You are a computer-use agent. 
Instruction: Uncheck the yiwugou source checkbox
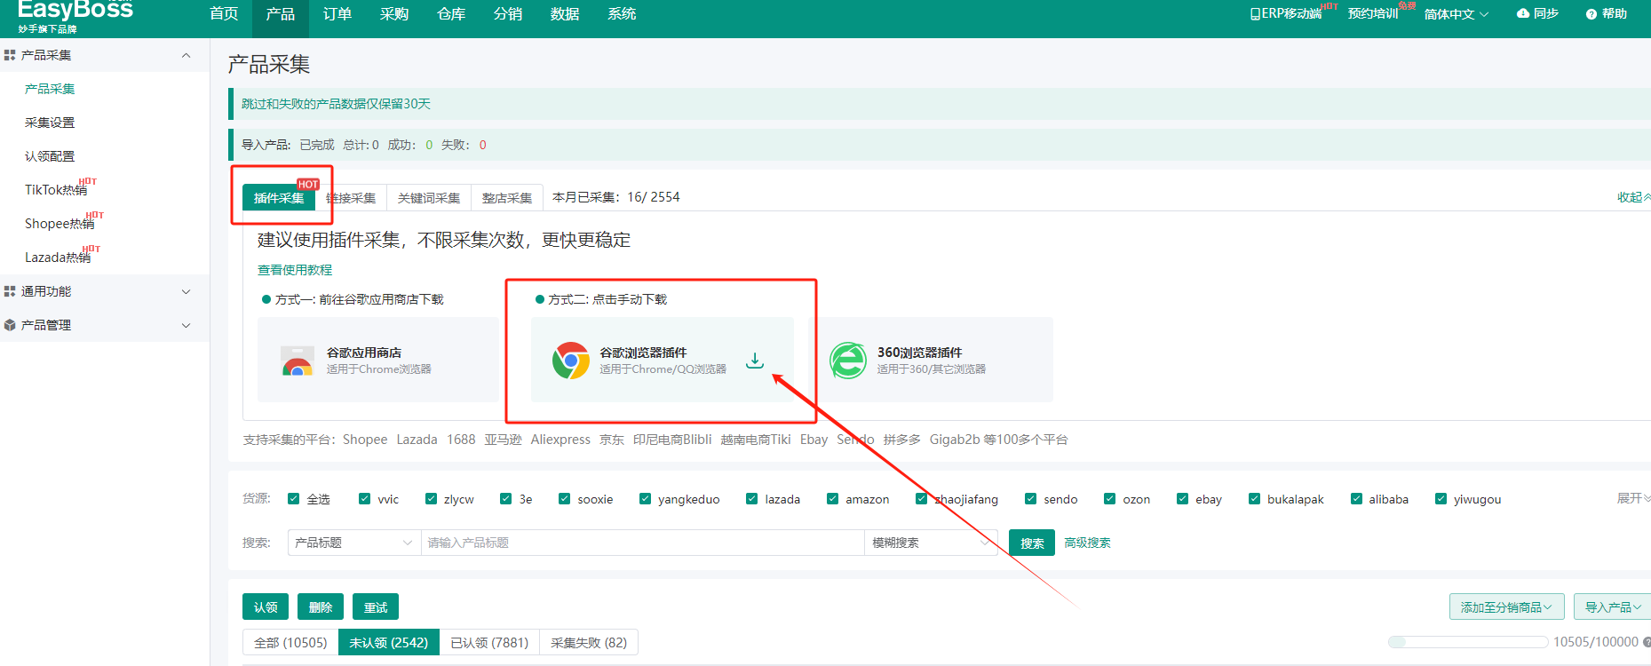tap(1441, 499)
